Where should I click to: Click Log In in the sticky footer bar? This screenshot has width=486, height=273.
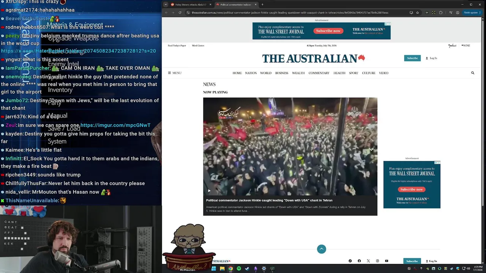[431, 261]
